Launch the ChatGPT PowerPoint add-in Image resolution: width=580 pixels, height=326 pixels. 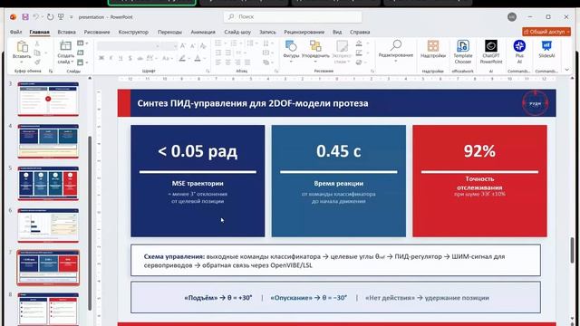coord(491,52)
